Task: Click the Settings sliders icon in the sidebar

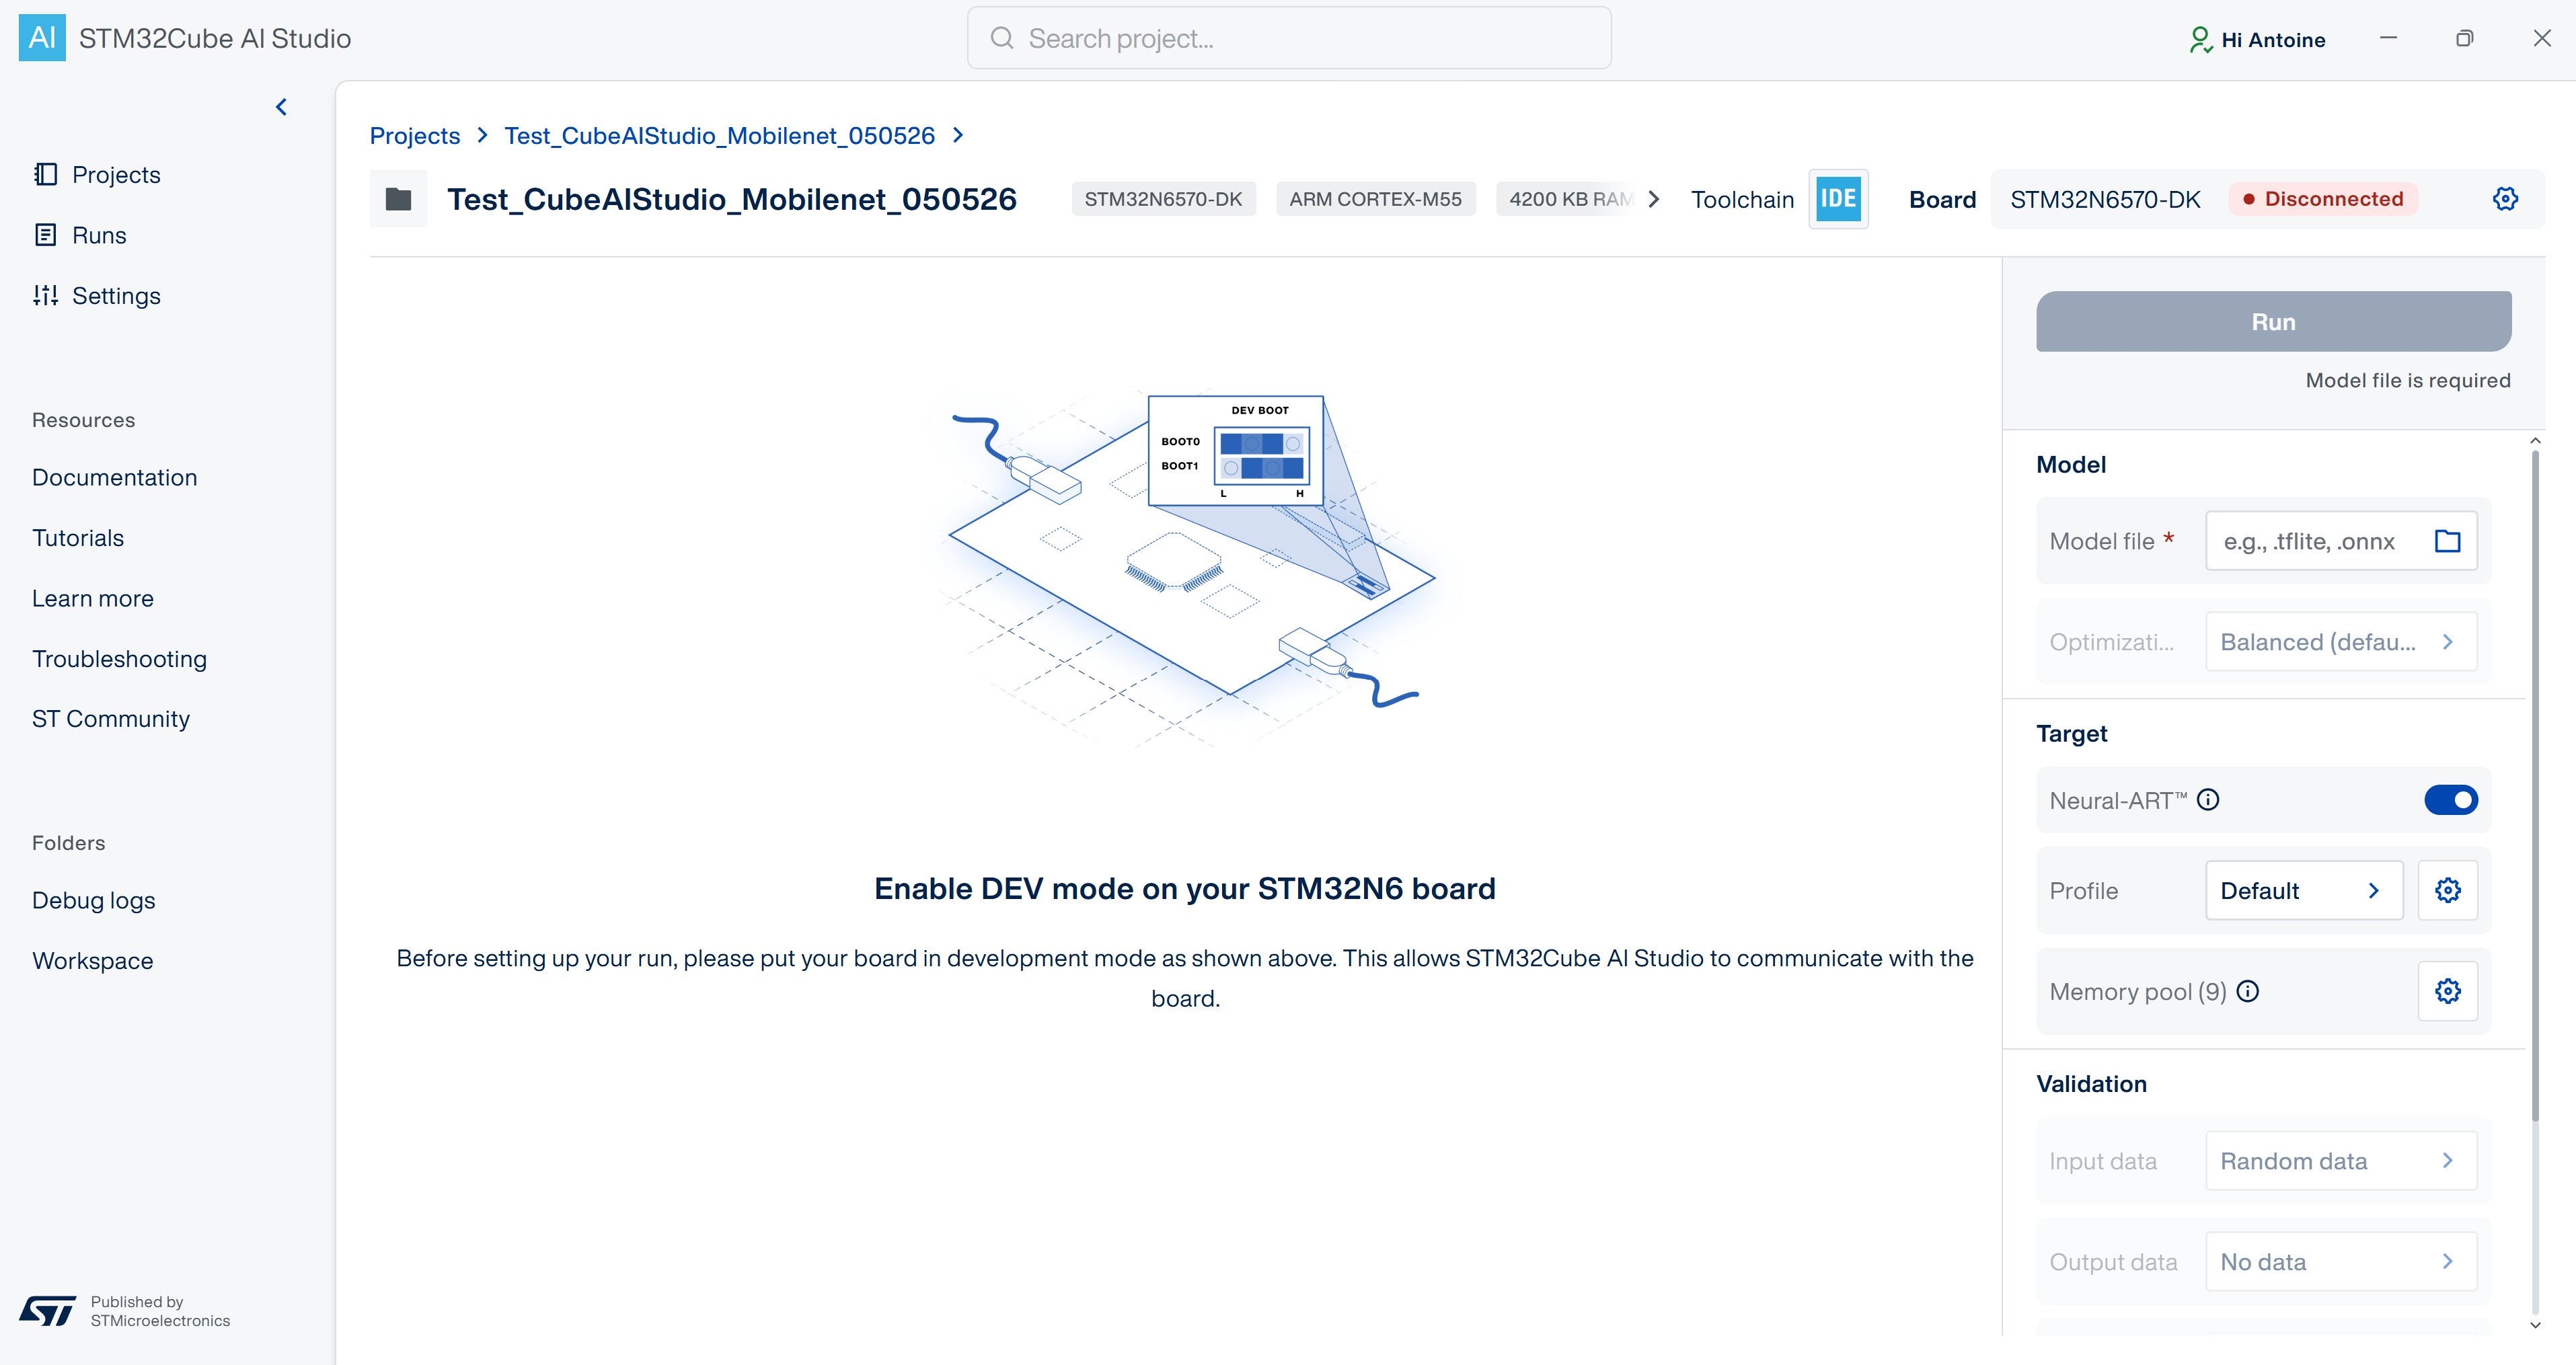Action: (45, 295)
